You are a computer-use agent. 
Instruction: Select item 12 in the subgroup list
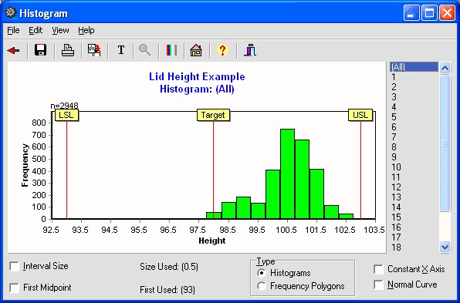pyautogui.click(x=414, y=187)
